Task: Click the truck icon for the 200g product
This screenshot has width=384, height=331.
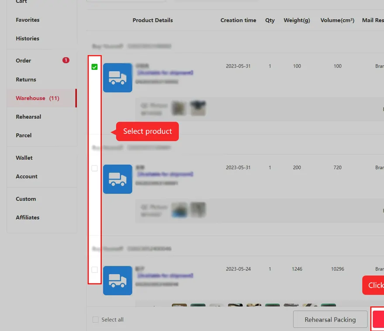Action: pyautogui.click(x=117, y=179)
